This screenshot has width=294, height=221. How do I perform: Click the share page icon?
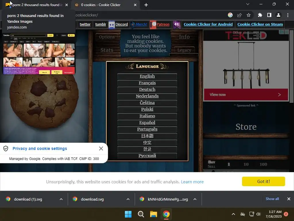tap(239, 15)
